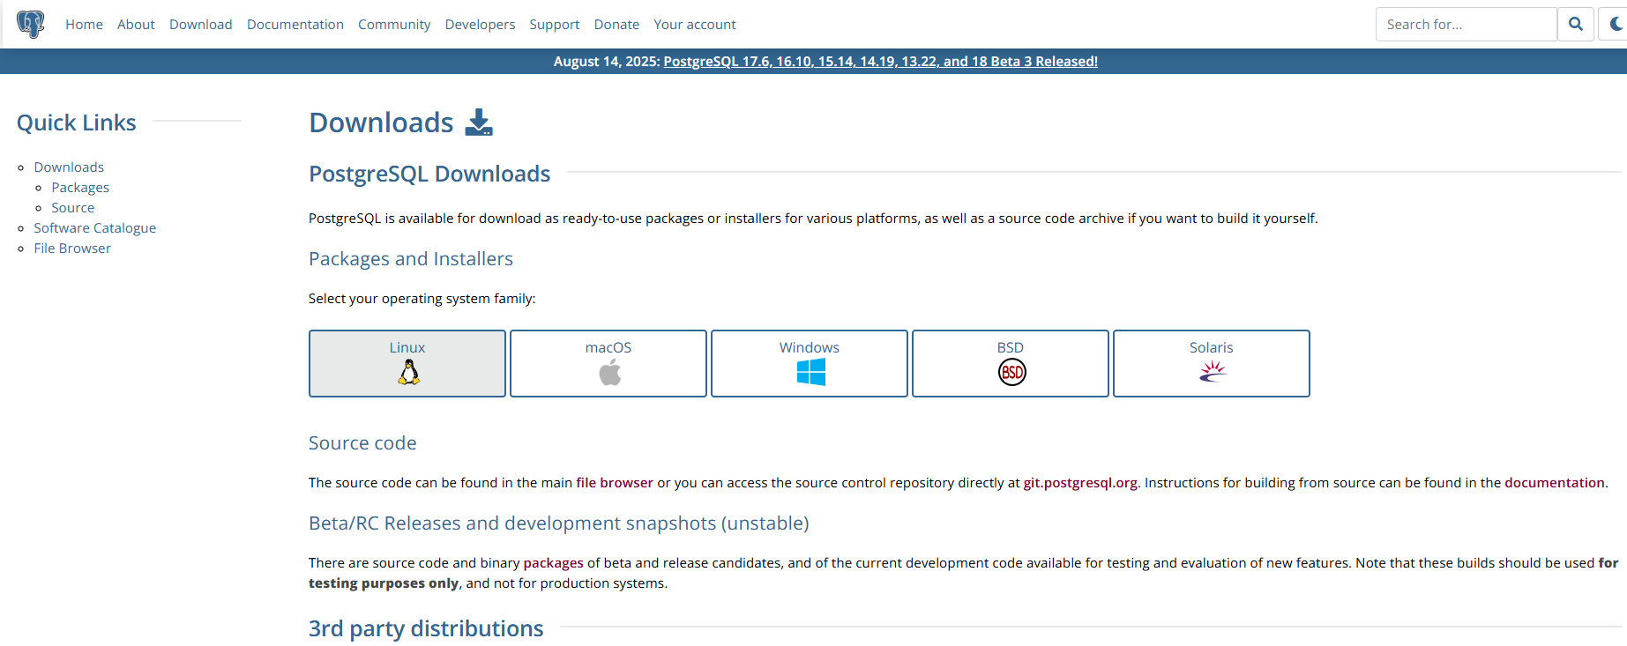The image size is (1627, 646).
Task: Click the magnifying glass search button
Action: (x=1576, y=24)
